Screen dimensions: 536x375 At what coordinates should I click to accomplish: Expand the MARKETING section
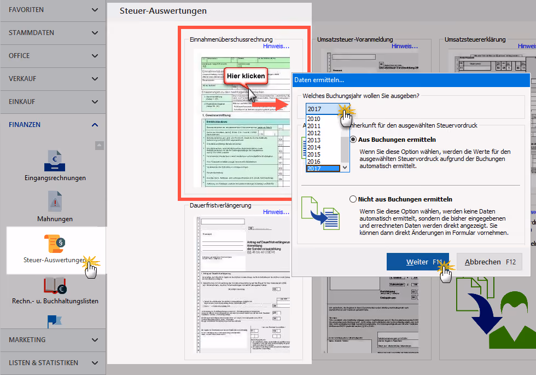click(x=53, y=340)
